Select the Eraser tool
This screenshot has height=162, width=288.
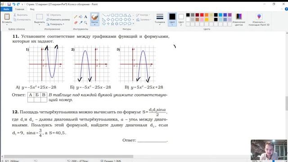[76, 22]
